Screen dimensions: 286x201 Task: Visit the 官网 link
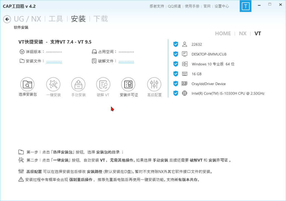(x=207, y=6)
